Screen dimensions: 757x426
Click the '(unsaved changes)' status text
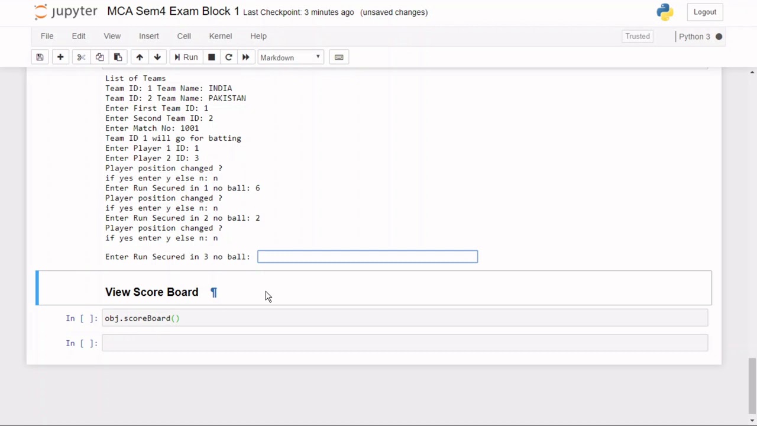(394, 12)
